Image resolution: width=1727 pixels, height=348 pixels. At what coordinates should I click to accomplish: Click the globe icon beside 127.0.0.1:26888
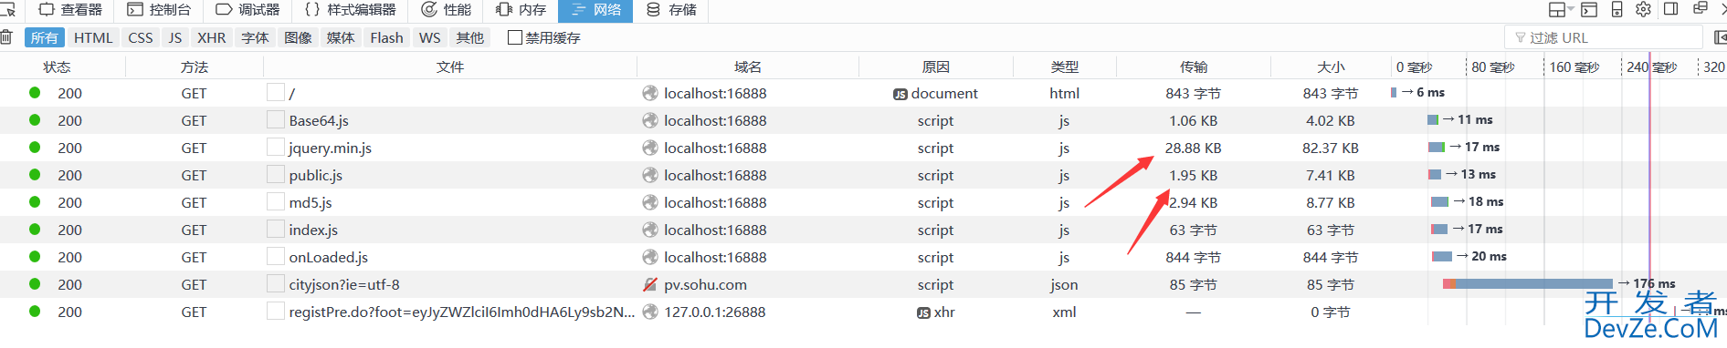pyautogui.click(x=650, y=312)
